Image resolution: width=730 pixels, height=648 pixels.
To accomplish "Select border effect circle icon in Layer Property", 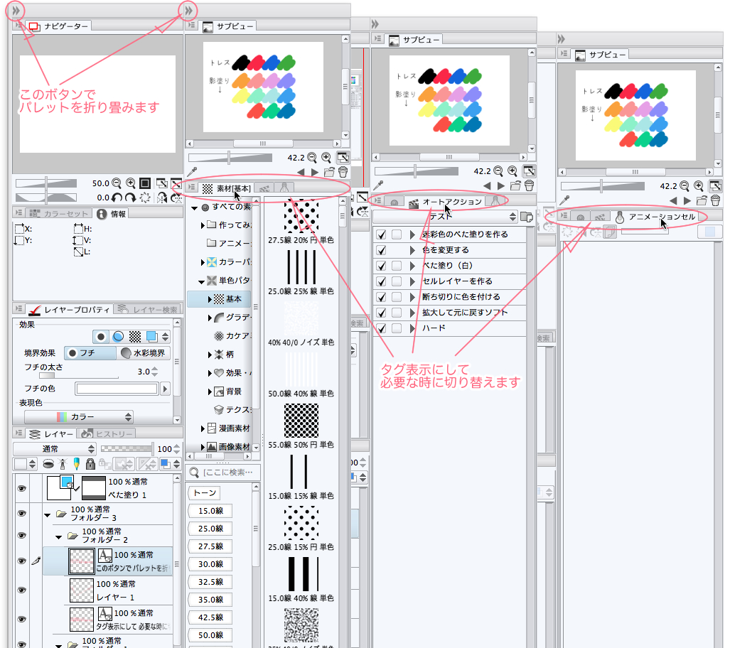I will (x=101, y=337).
